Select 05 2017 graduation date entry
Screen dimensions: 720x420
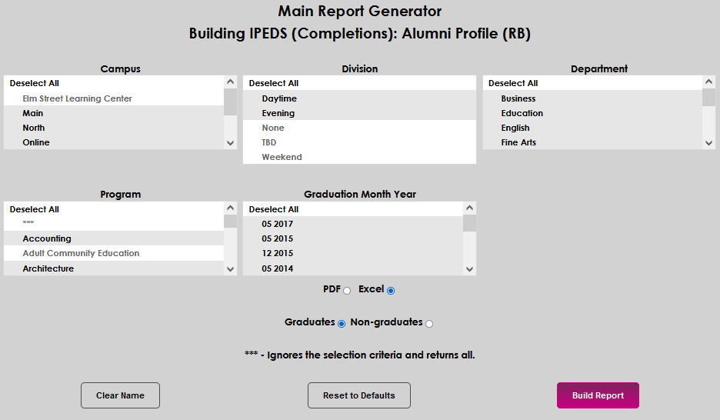pos(278,224)
